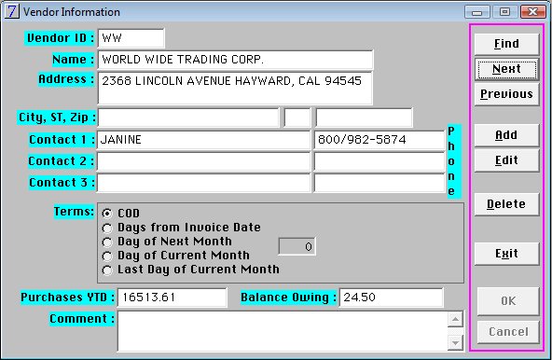
Task: Click the Comment label
Action: (x=82, y=319)
